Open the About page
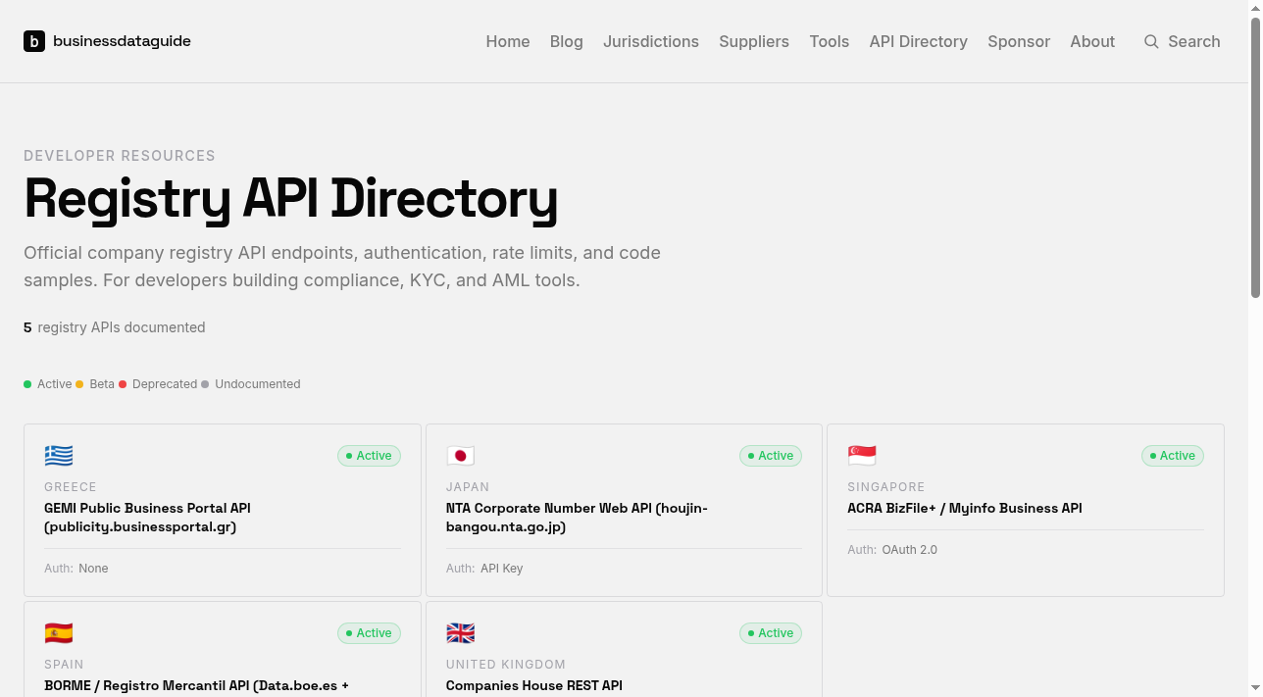Image resolution: width=1263 pixels, height=697 pixels. [1092, 41]
